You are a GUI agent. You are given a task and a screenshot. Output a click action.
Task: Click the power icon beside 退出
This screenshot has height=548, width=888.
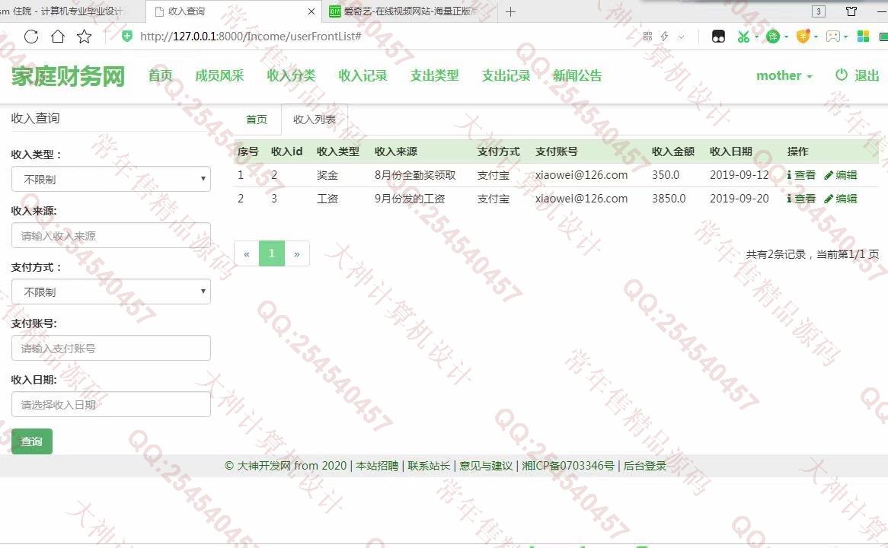coord(842,75)
